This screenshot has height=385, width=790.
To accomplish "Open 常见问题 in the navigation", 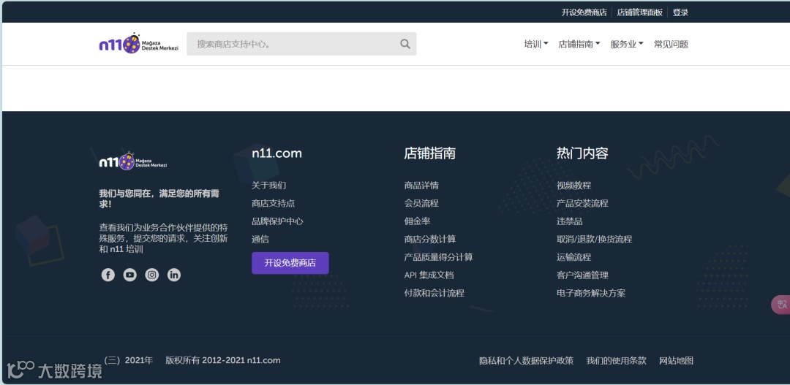I will pos(671,45).
